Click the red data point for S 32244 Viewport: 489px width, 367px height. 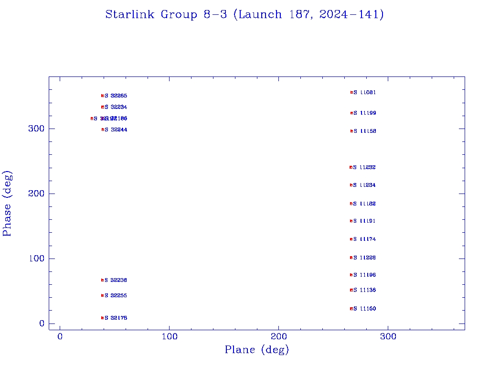click(102, 130)
